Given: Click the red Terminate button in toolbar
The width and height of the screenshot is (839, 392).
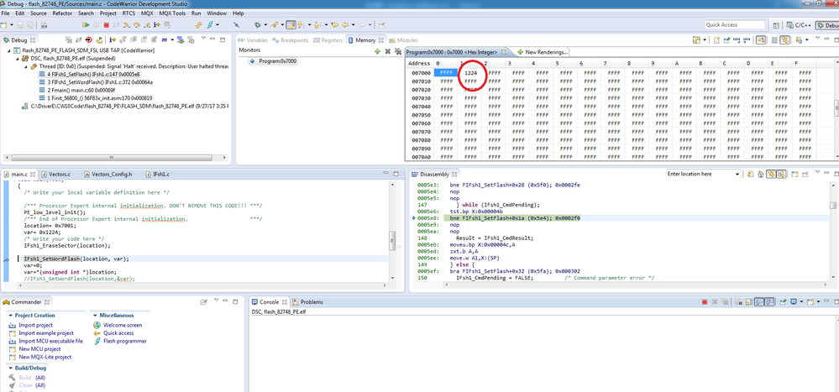Looking at the screenshot, I should 106,25.
